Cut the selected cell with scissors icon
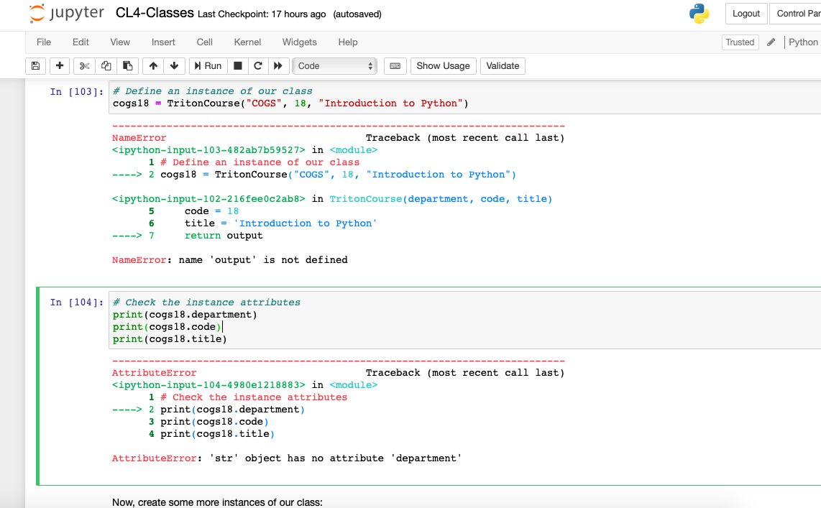 [x=84, y=65]
